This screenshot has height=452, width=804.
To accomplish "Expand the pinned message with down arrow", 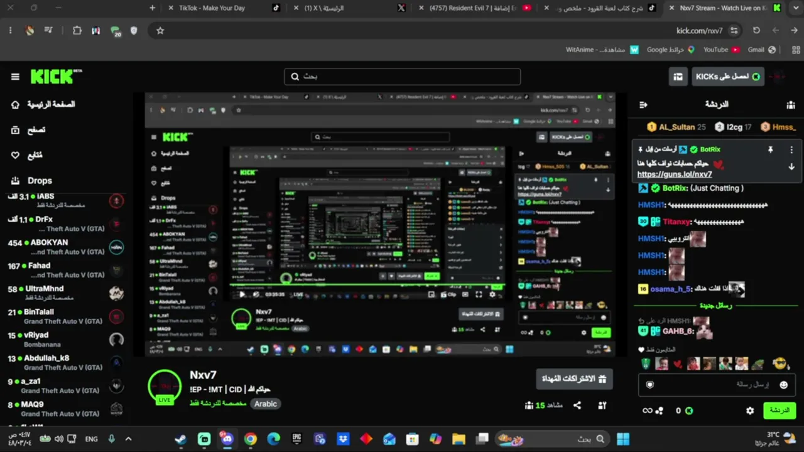I will tap(791, 166).
